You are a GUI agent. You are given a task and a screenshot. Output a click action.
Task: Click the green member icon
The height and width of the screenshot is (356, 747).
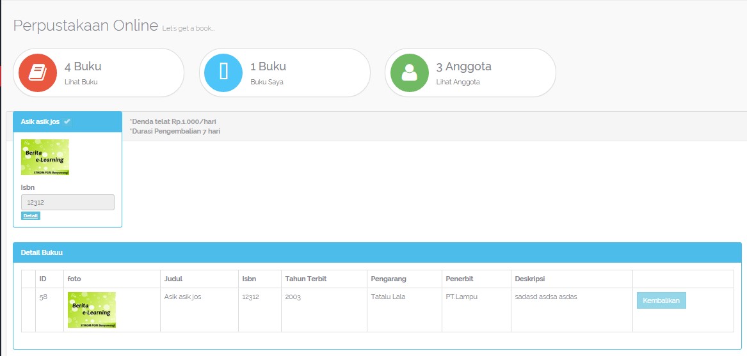click(410, 73)
